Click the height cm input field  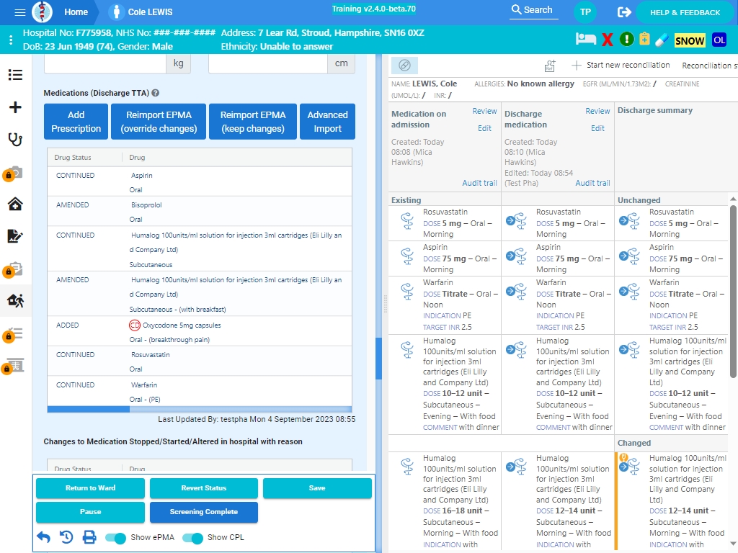tap(268, 64)
